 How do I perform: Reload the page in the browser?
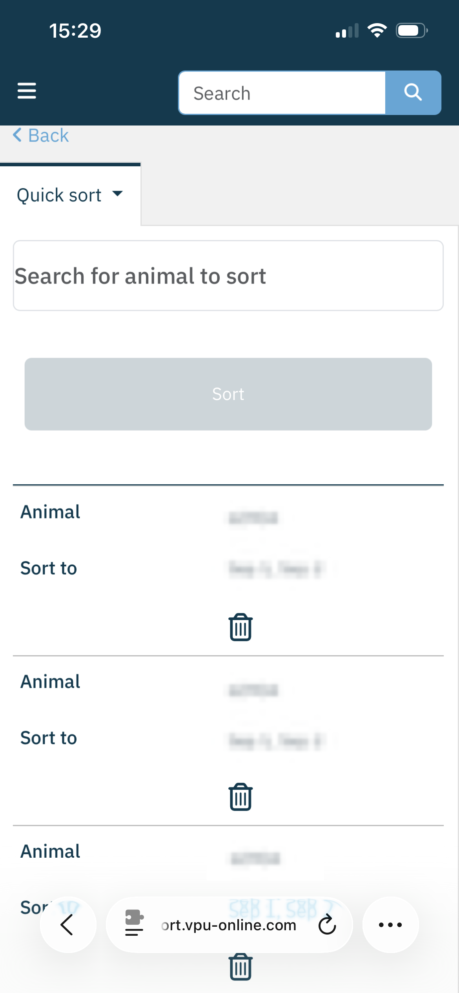click(x=327, y=925)
